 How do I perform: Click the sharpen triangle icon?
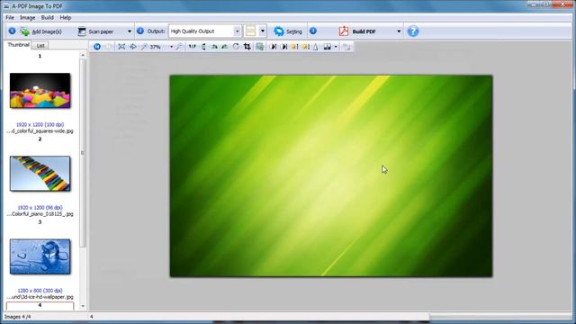pos(316,47)
